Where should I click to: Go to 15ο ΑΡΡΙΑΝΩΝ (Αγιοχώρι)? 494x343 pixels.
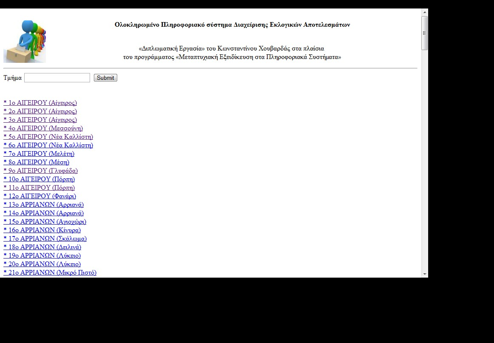(45, 222)
